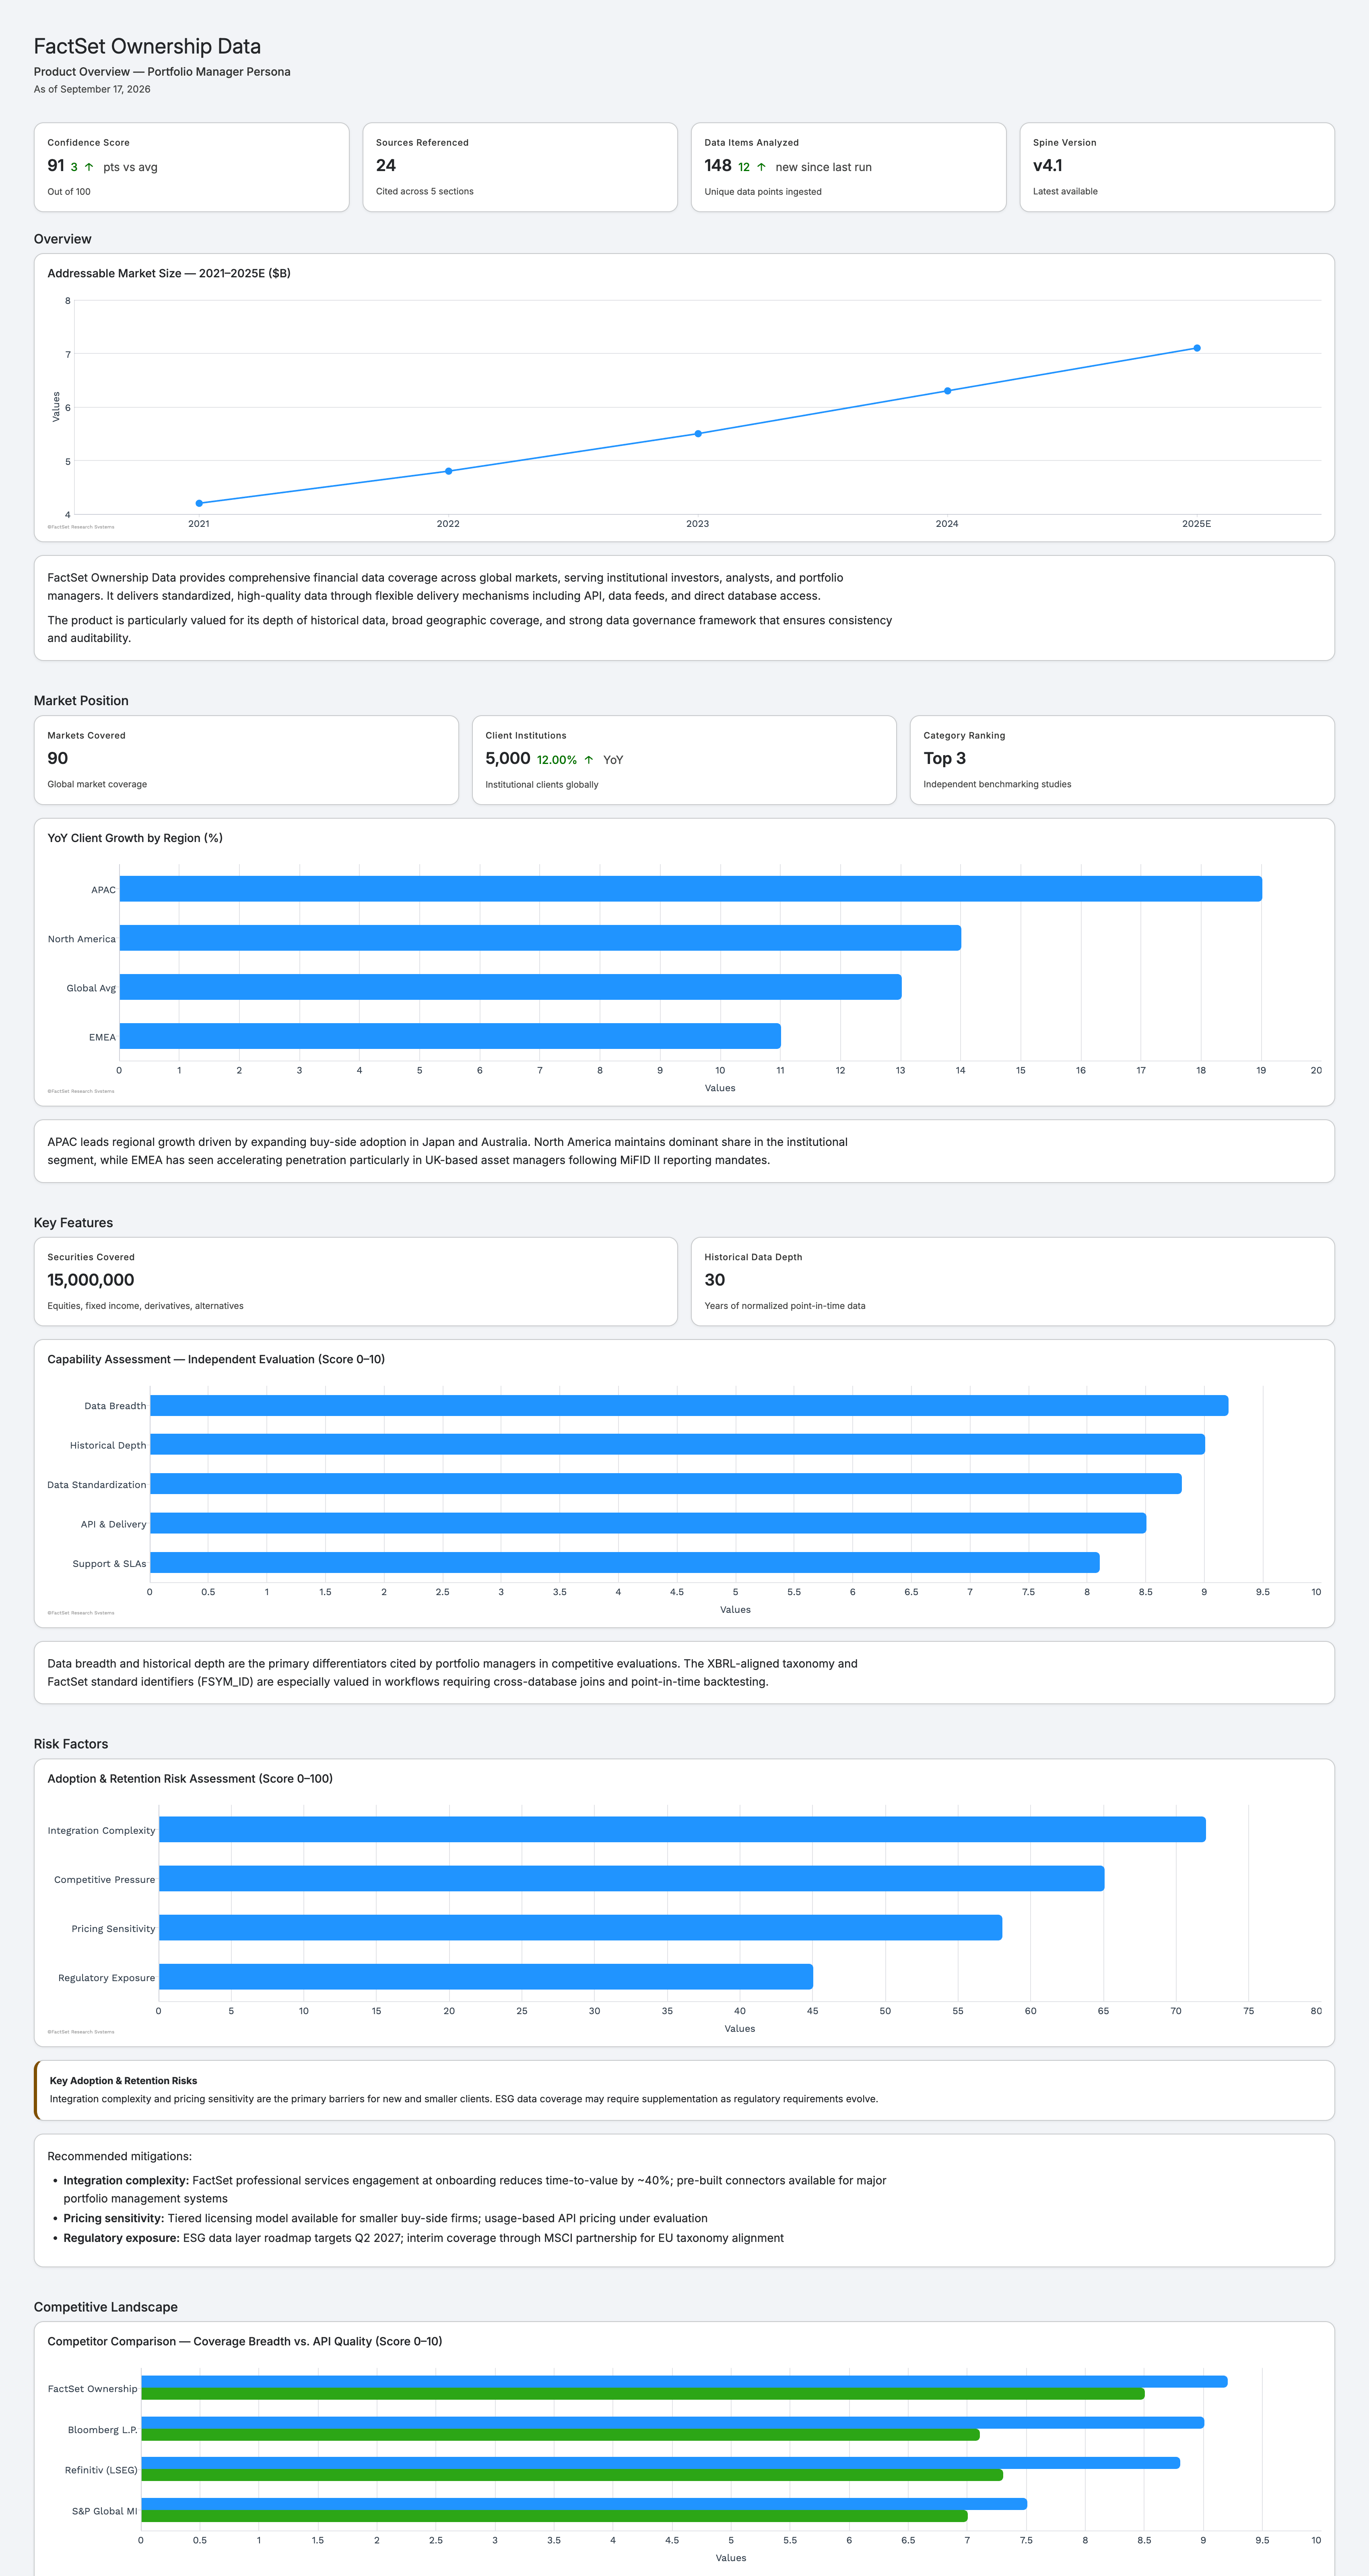Select the Regulatory Exposure risk bar
The height and width of the screenshot is (2576, 1369).
[x=486, y=1977]
